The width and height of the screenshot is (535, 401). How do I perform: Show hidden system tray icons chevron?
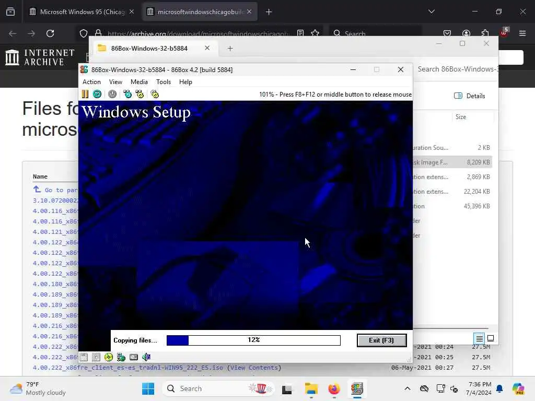pos(408,388)
